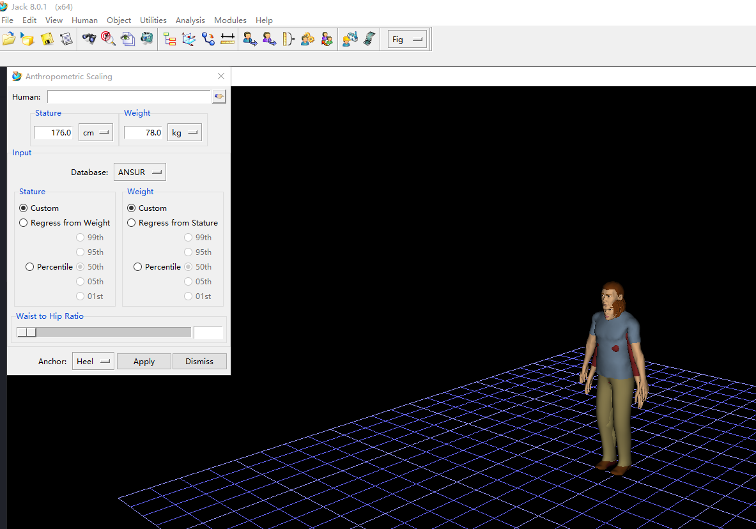Open the Human menu
Viewport: 756px width, 529px height.
[84, 20]
